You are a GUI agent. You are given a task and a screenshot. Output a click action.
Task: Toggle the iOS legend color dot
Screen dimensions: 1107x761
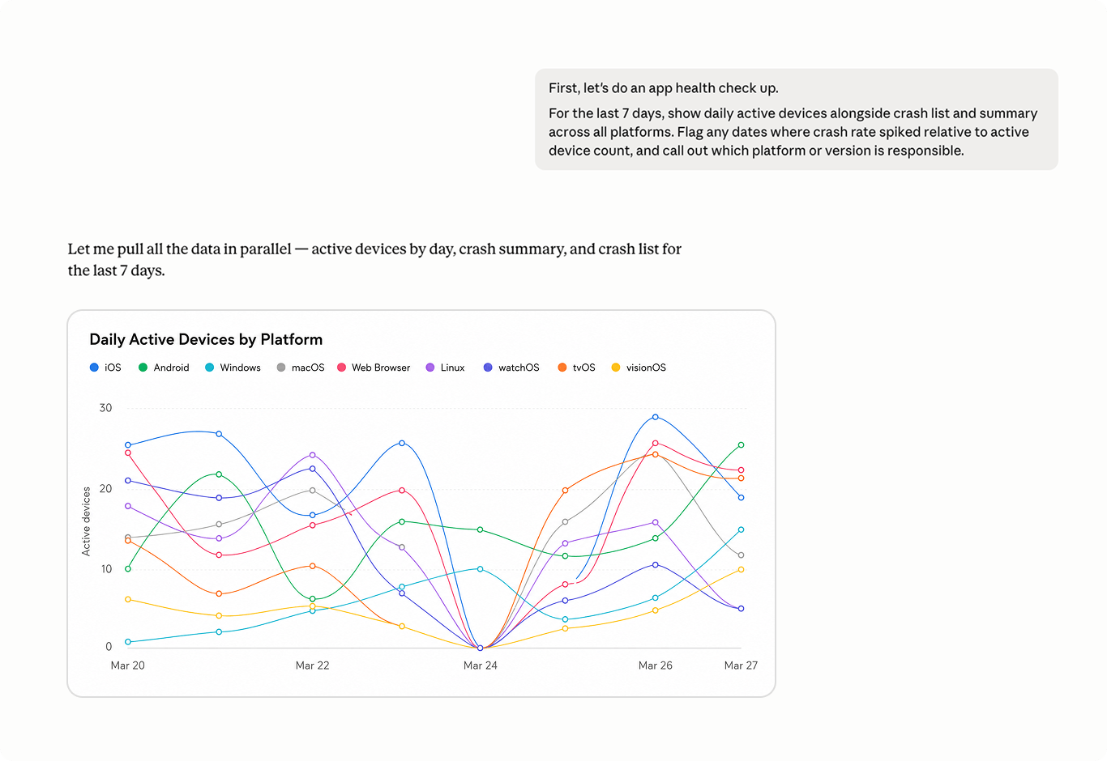(x=94, y=368)
